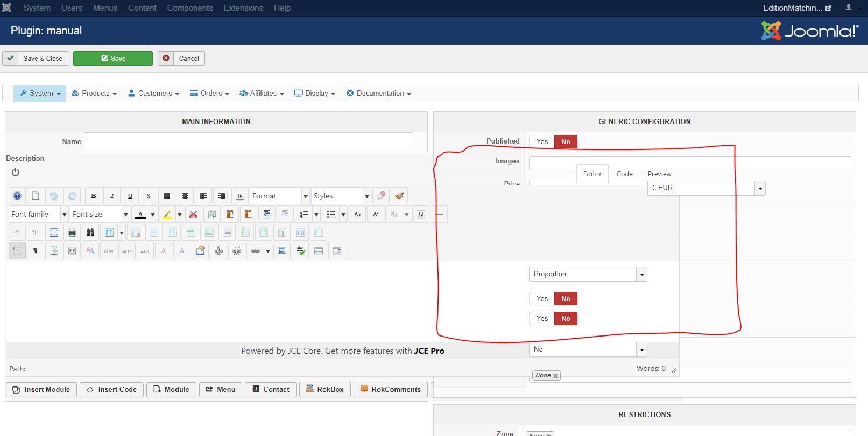Set Published to Yes
868x436 pixels.
[542, 141]
